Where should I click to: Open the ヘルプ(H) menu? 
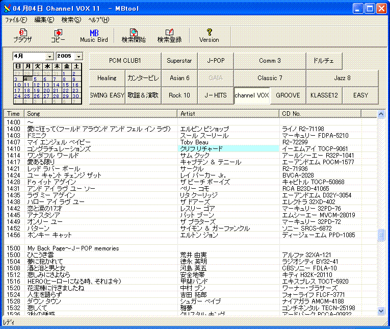pos(99,20)
